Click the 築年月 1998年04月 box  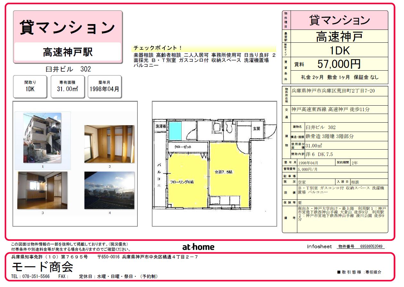[x=105, y=87]
